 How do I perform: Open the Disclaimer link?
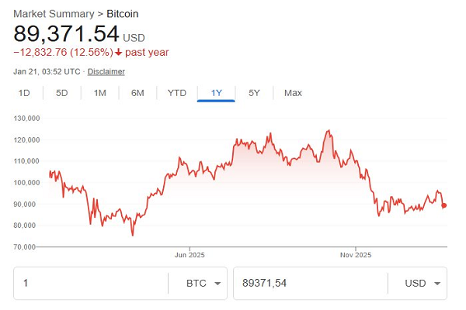click(106, 71)
